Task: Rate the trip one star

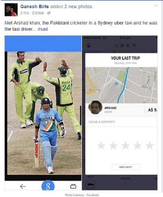Action: tap(101, 145)
